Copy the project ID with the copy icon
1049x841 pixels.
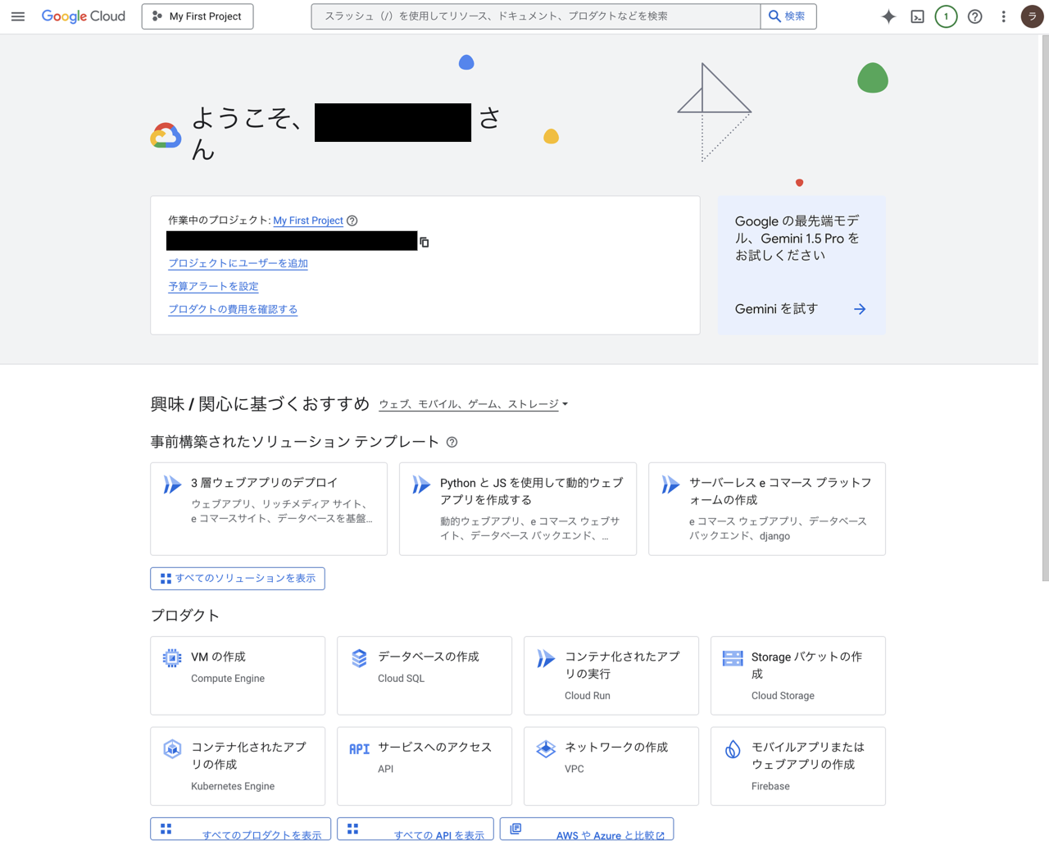[x=425, y=242]
